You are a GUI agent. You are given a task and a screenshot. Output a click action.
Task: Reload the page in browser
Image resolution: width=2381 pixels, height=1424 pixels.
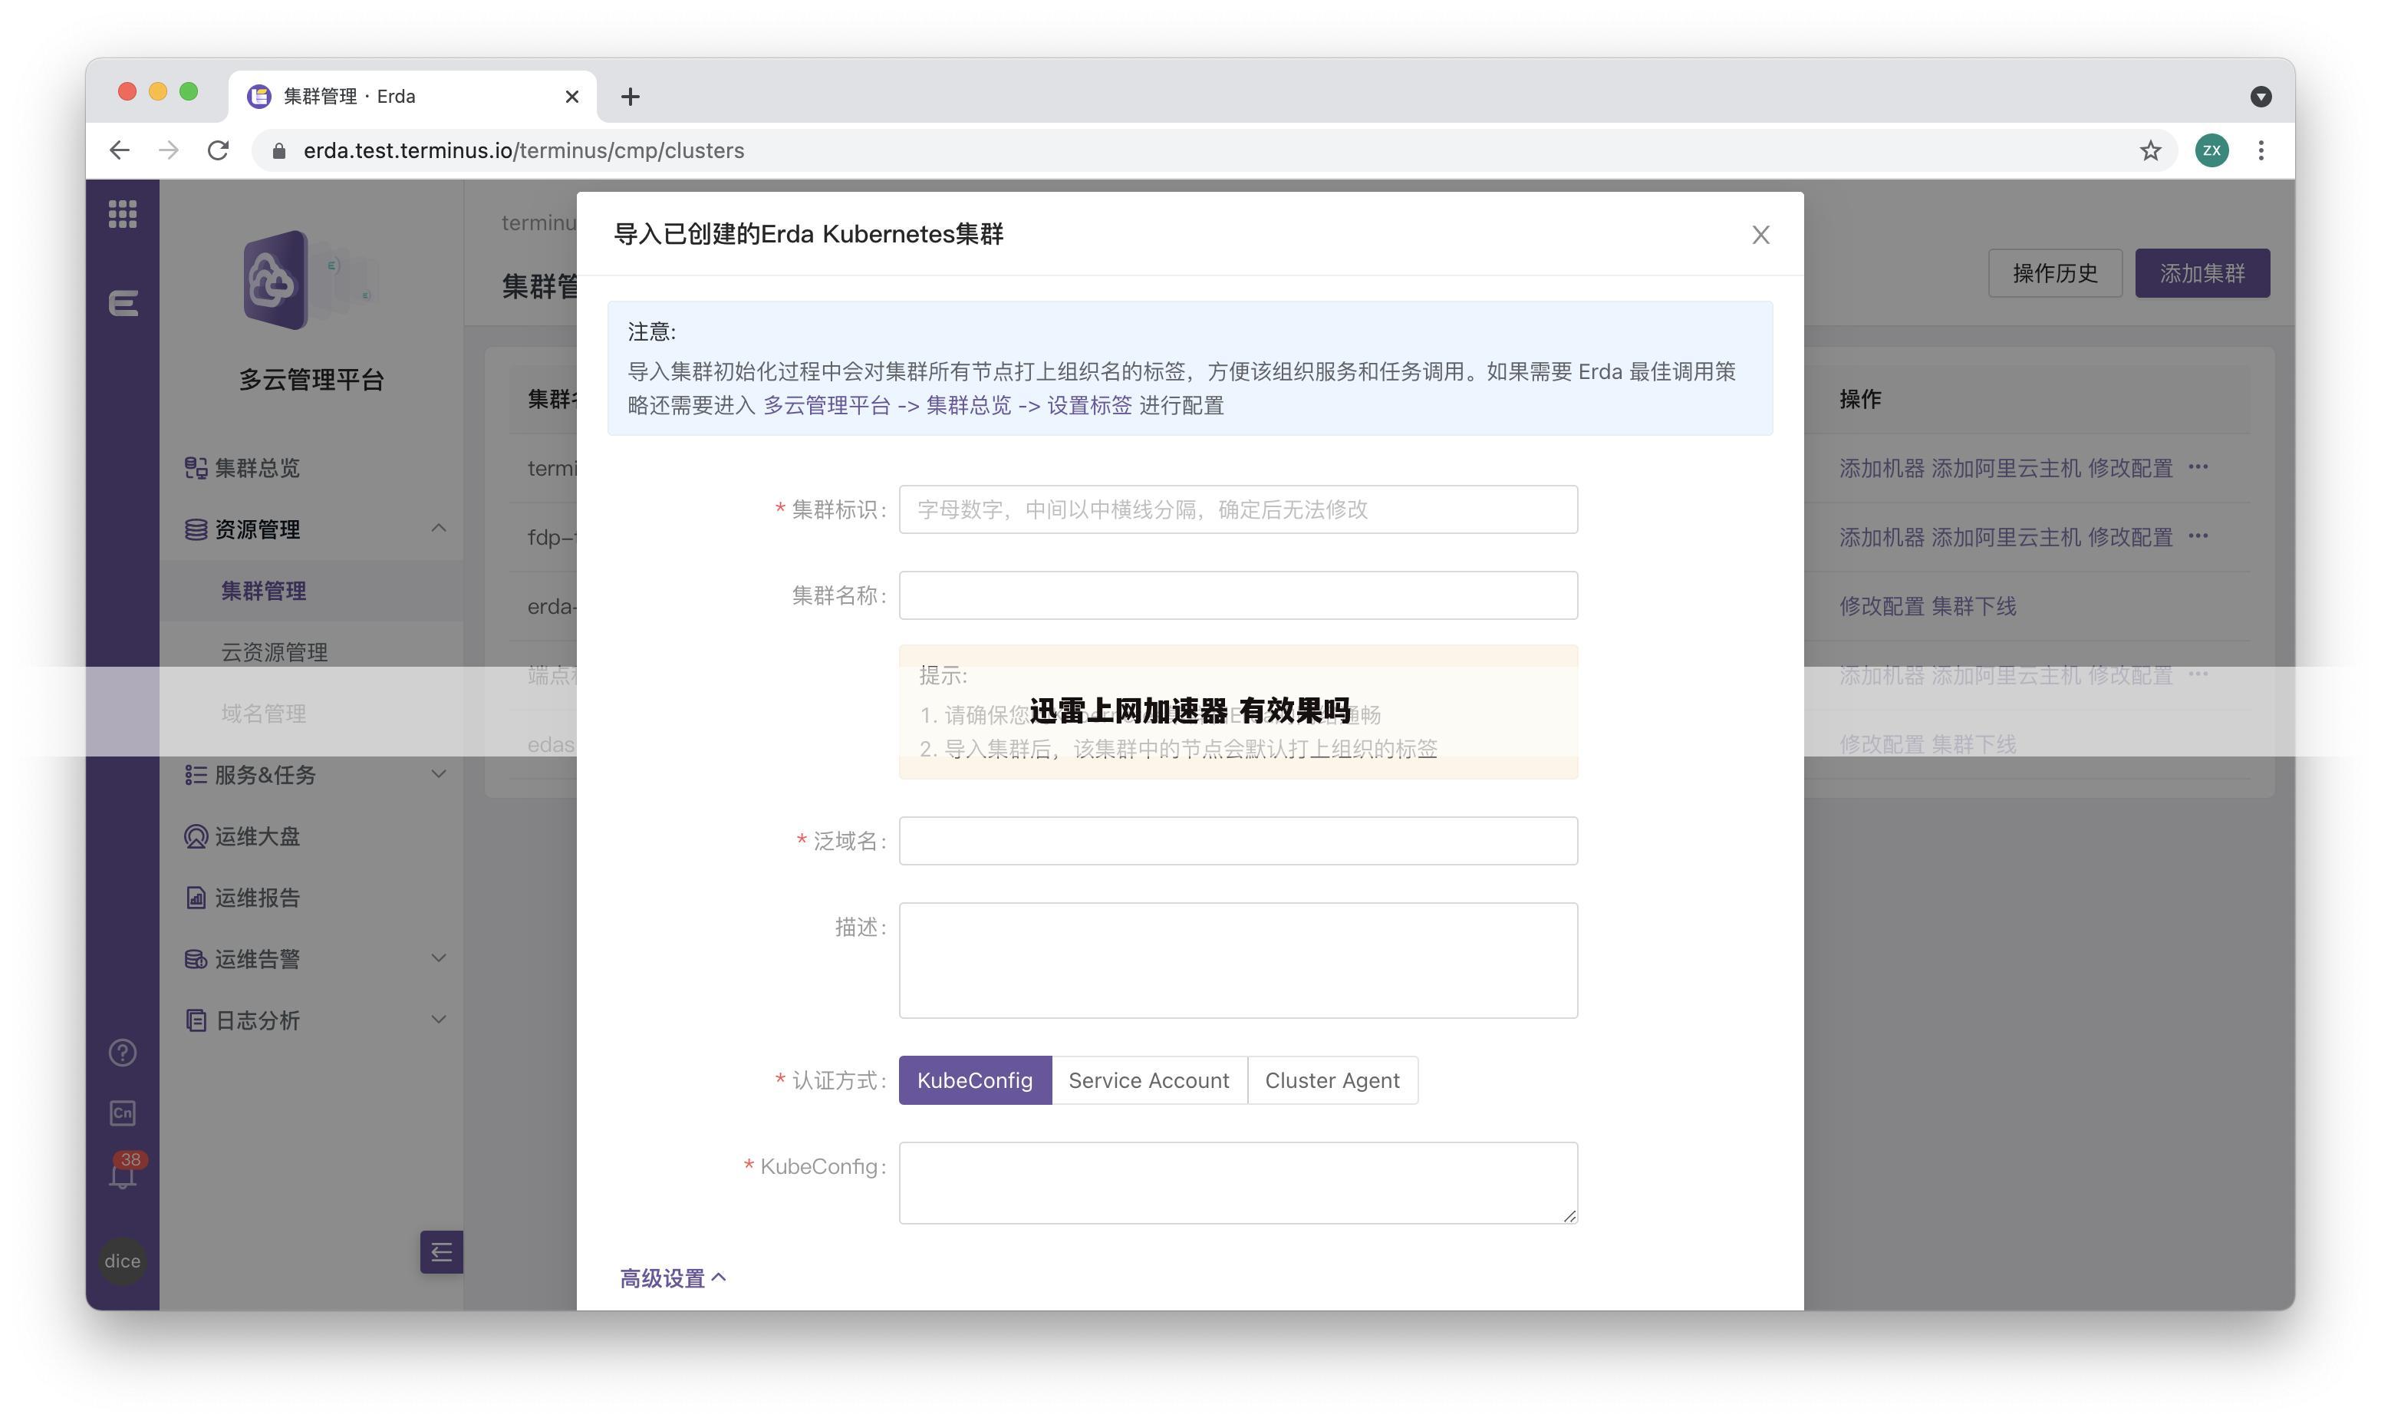[x=219, y=150]
